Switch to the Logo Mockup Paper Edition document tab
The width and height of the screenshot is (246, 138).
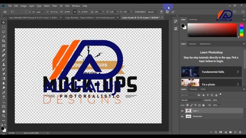90,18
